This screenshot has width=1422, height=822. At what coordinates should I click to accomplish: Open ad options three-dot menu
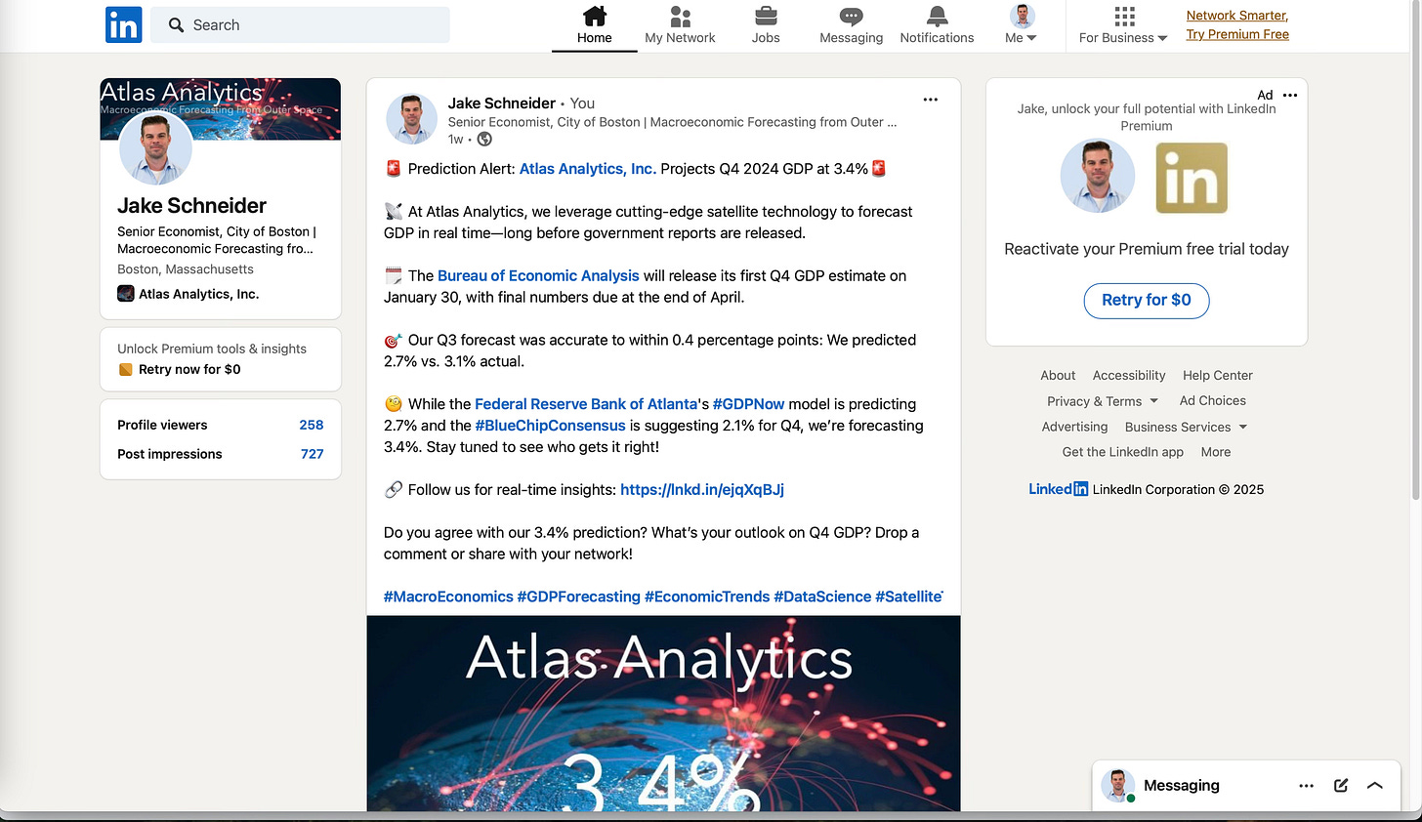tap(1290, 95)
